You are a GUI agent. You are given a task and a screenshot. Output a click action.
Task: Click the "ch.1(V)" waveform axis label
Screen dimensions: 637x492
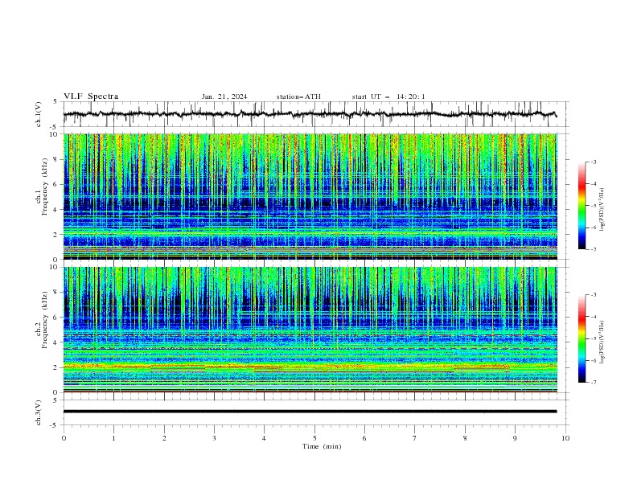(x=39, y=114)
